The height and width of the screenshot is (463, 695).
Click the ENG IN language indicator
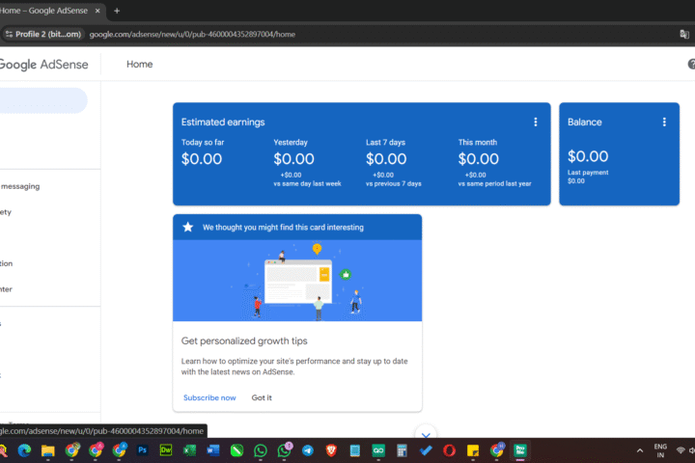click(x=660, y=450)
